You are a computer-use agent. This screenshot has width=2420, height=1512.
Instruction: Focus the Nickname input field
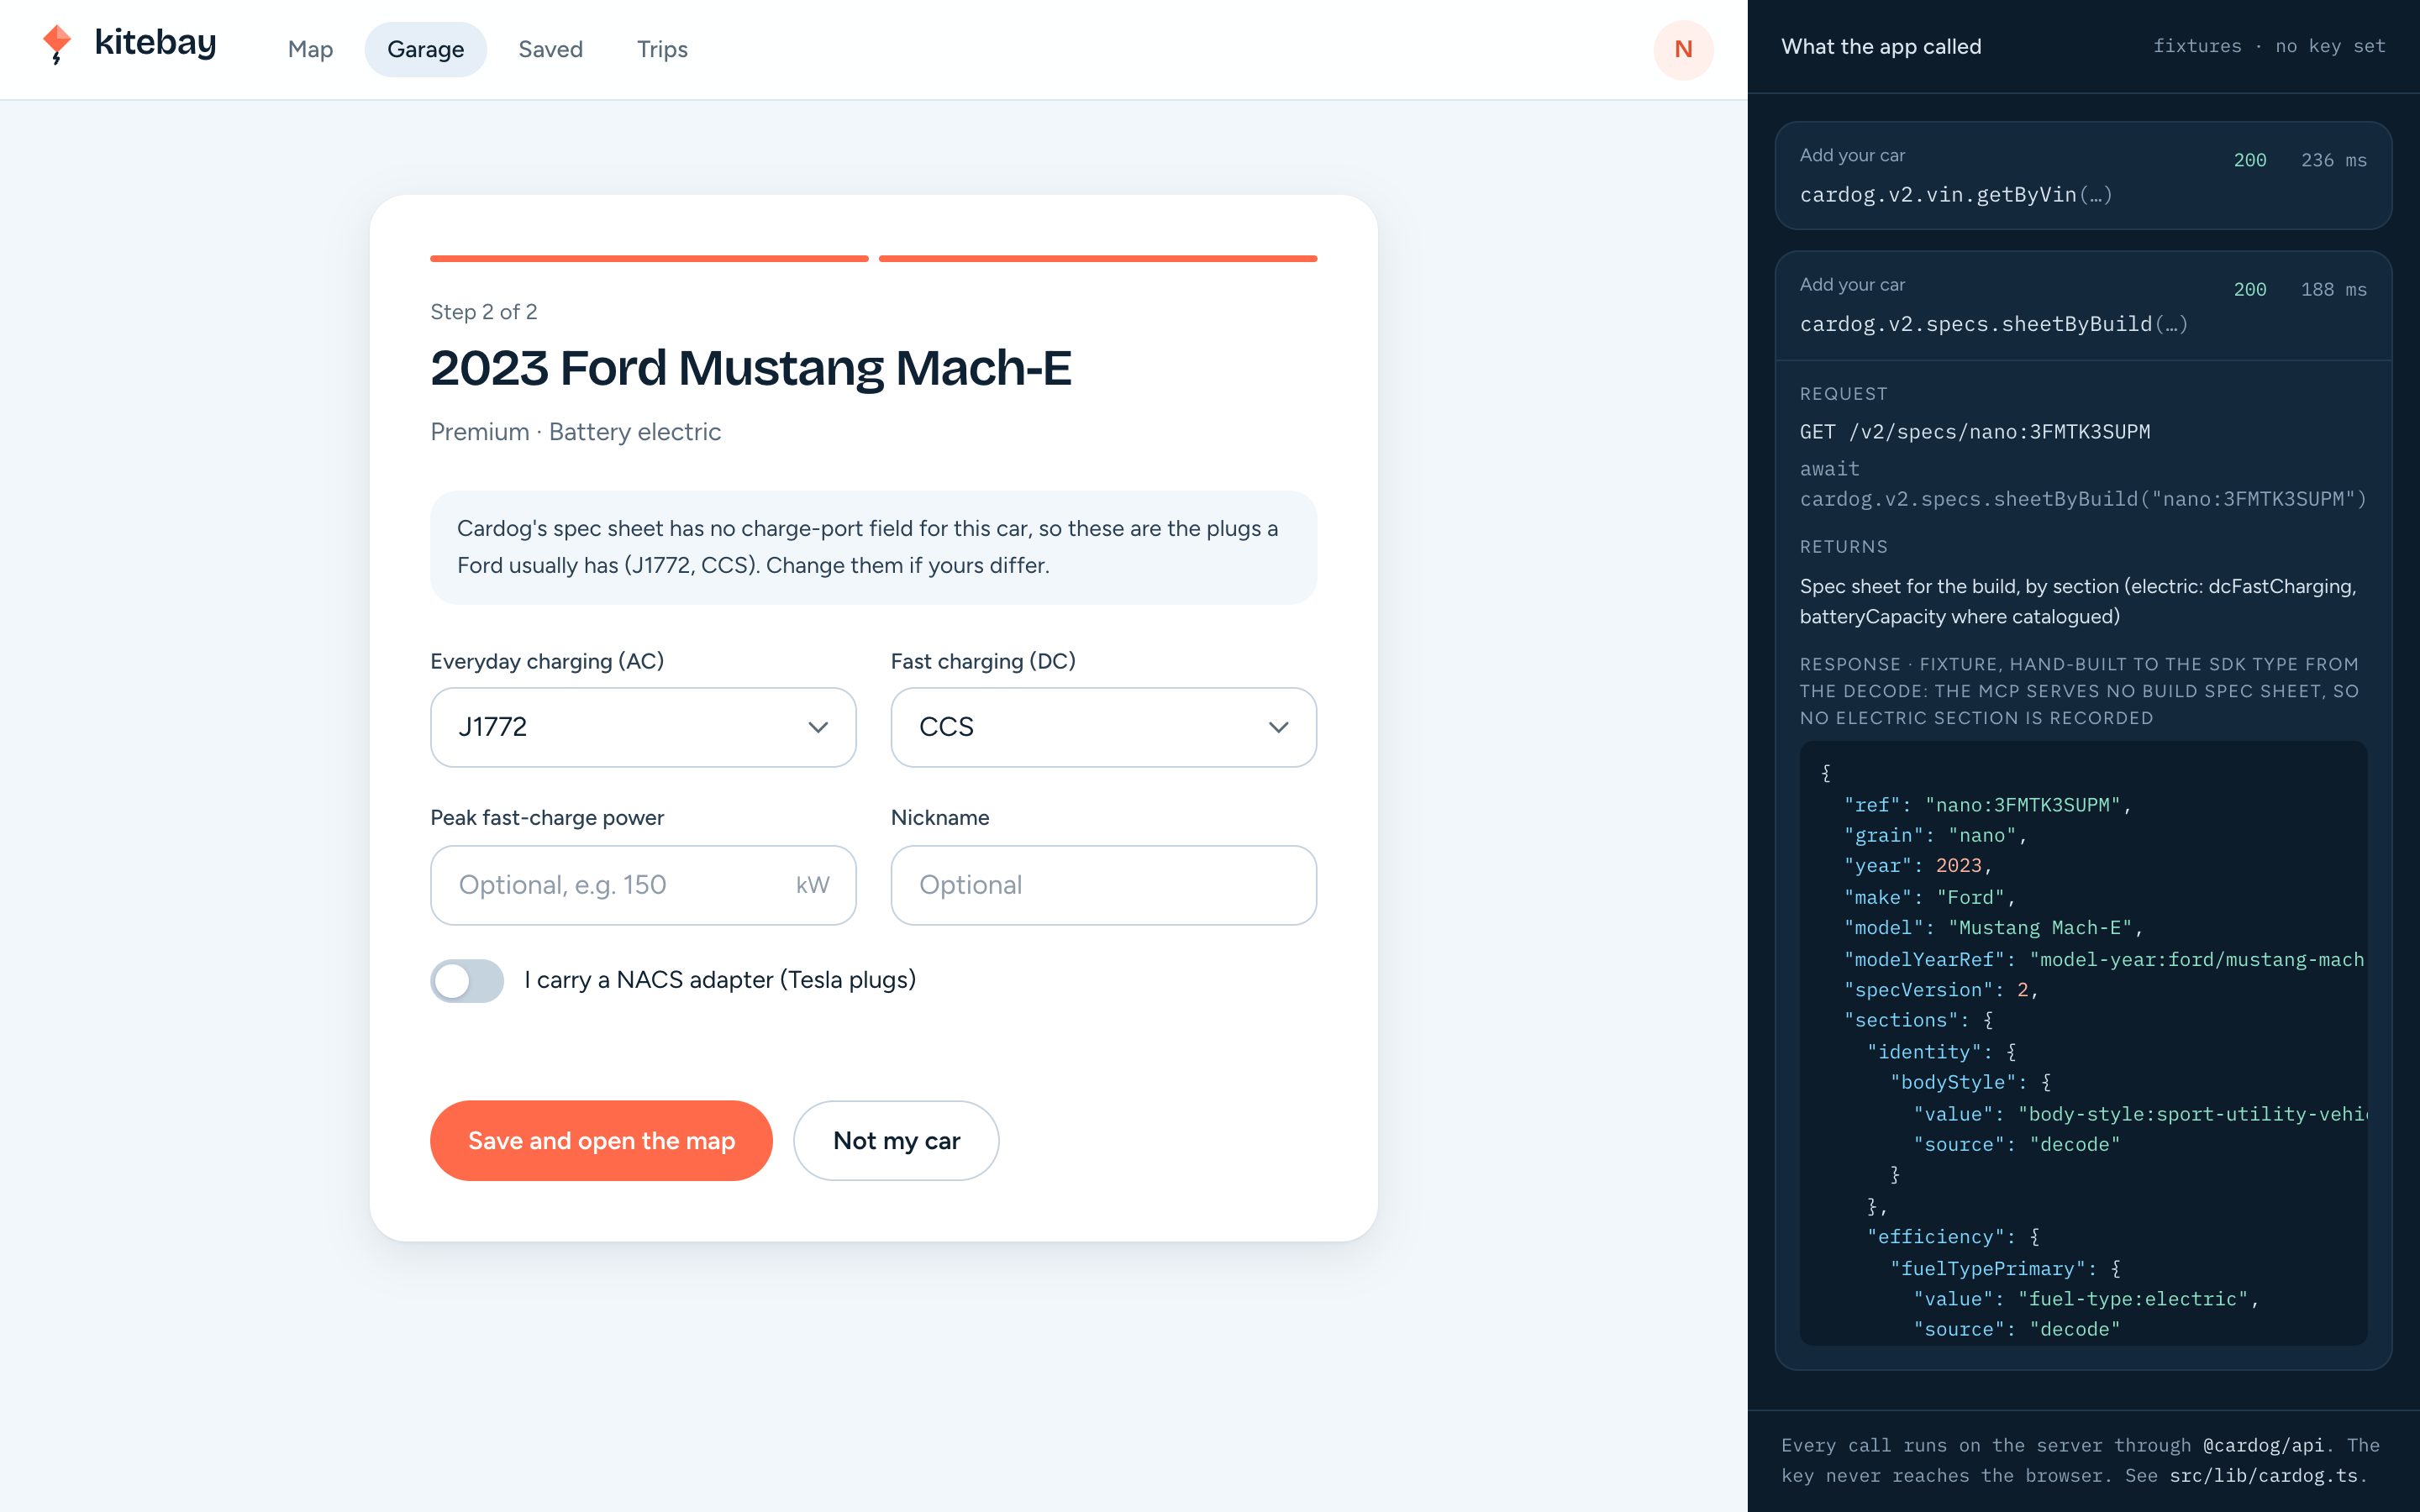(x=1103, y=885)
